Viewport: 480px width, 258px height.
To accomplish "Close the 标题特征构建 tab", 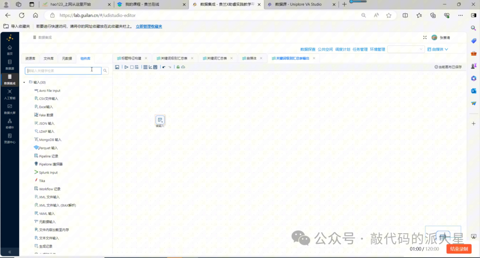I will tap(146, 58).
